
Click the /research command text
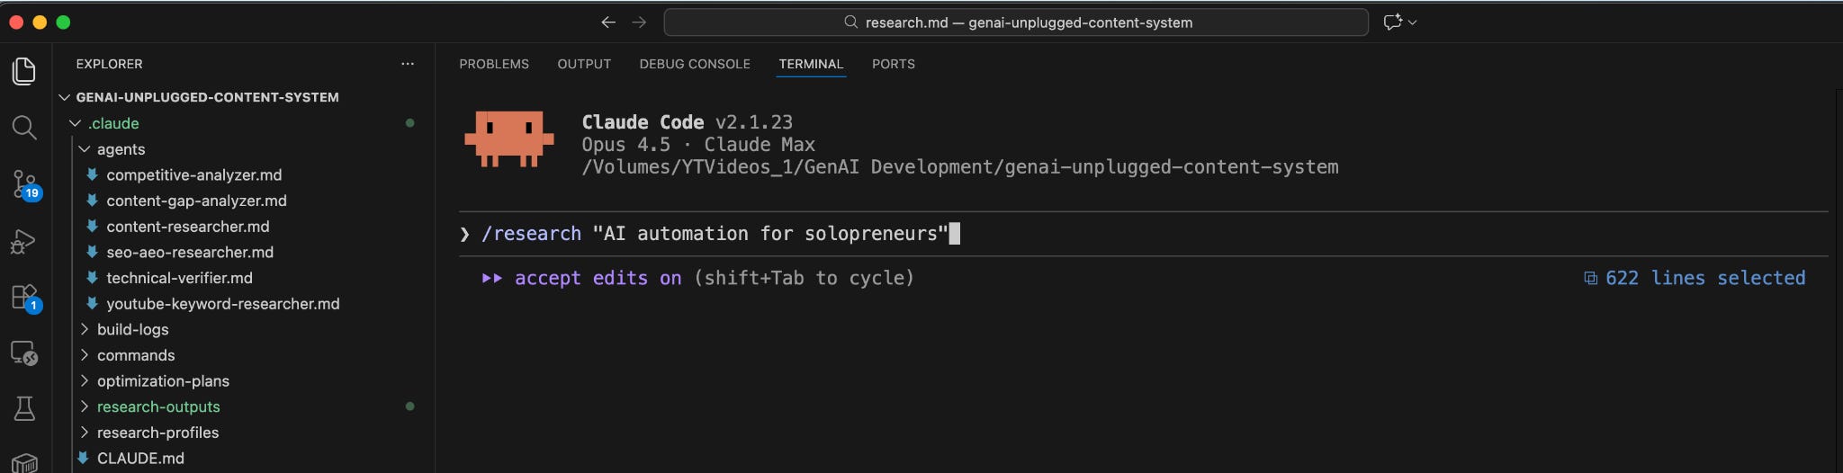point(532,234)
